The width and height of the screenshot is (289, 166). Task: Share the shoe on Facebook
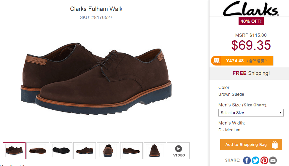(247, 160)
